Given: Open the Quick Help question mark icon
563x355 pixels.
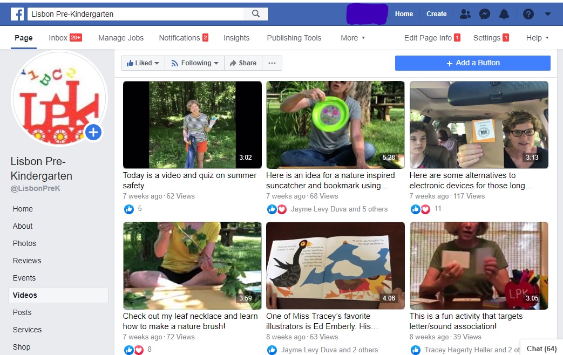Looking at the screenshot, I should [528, 14].
